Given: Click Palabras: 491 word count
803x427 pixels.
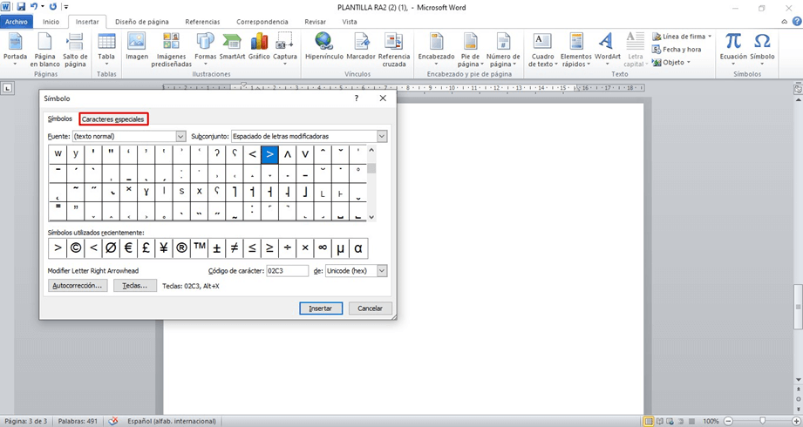Looking at the screenshot, I should tap(78, 421).
